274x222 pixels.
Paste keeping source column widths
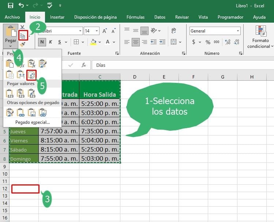point(20,74)
